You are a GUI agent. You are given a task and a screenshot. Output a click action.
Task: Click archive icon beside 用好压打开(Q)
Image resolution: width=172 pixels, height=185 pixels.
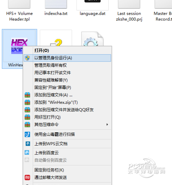pos(27,117)
